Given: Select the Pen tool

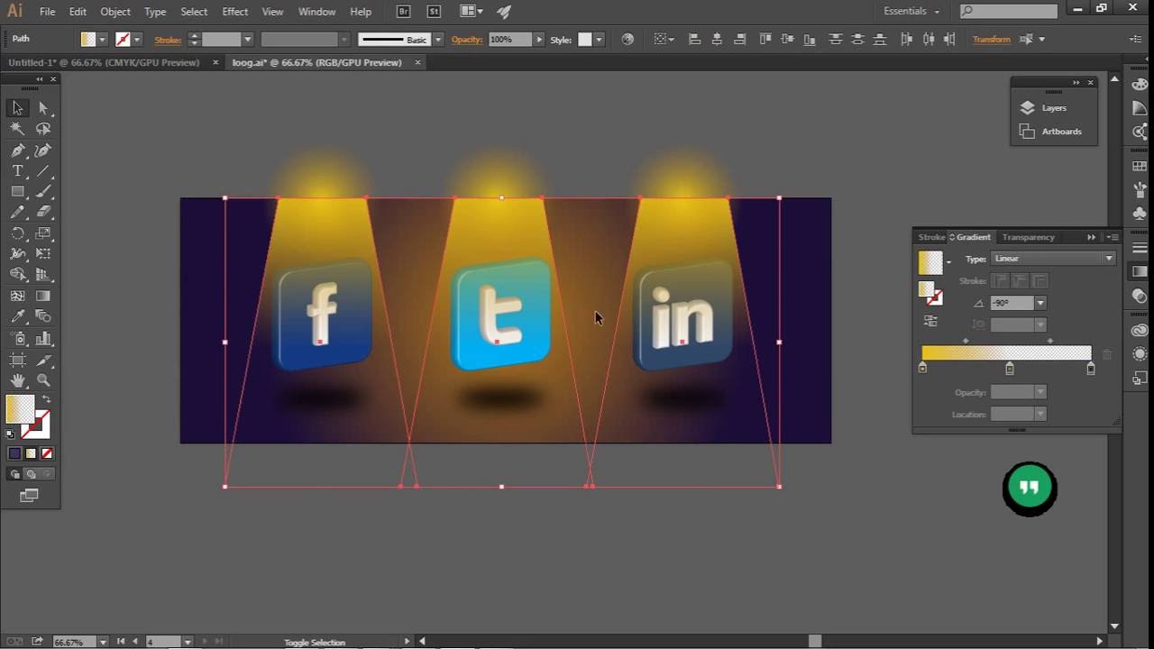Looking at the screenshot, I should click(x=17, y=151).
